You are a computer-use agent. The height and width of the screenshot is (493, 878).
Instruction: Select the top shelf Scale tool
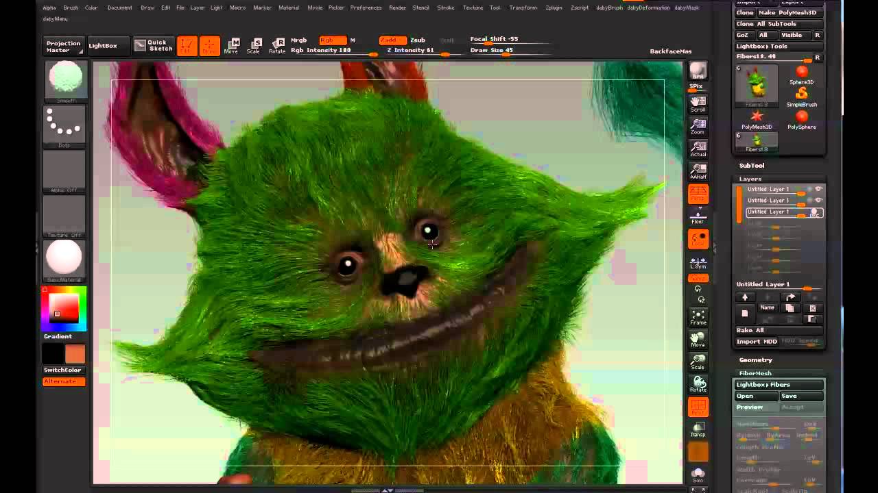(x=254, y=46)
